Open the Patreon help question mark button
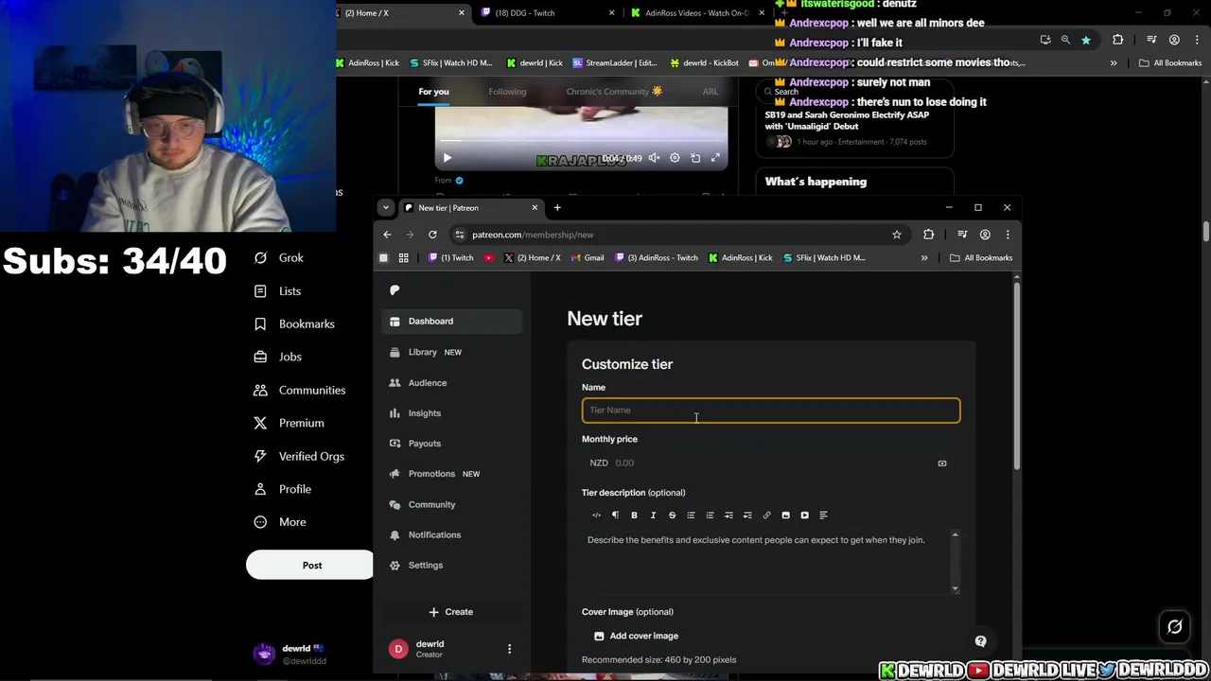 (x=980, y=641)
